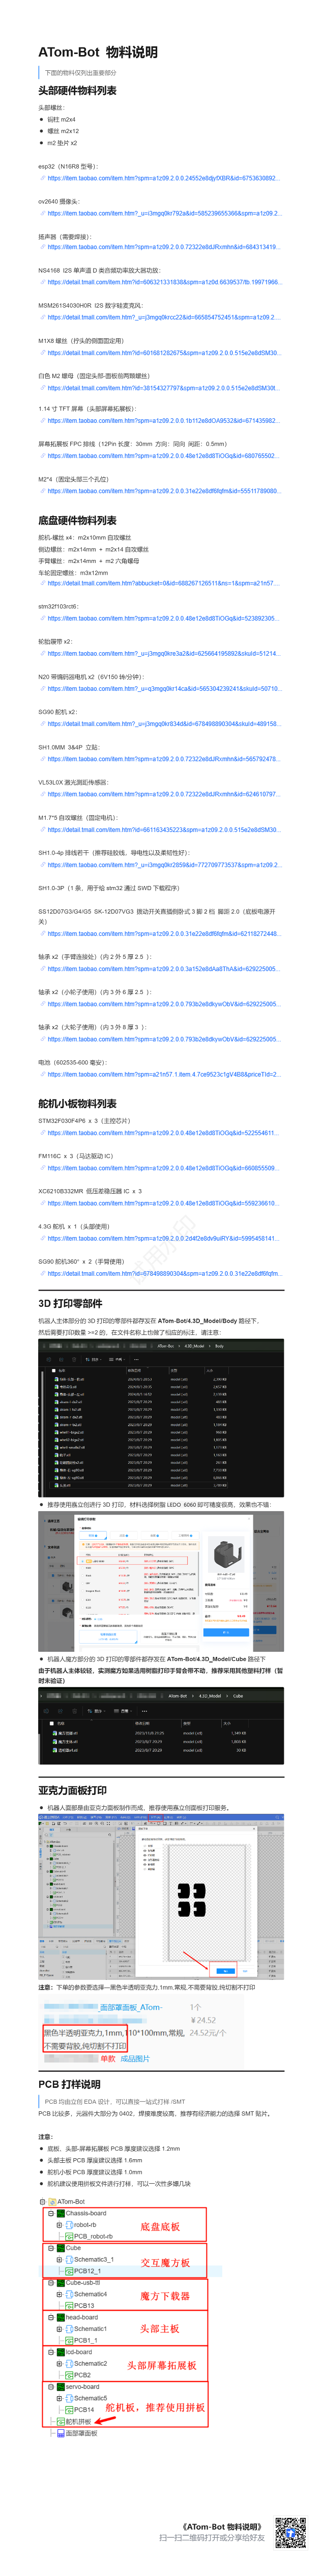Click link icon beside XC6210B332MR 稳压器 URL

43,1203
